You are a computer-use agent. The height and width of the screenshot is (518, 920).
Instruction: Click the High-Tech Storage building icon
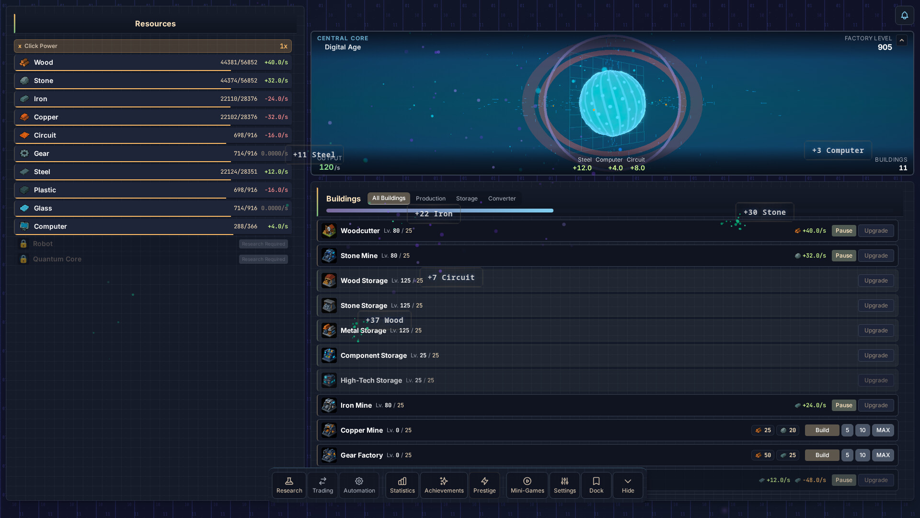pyautogui.click(x=329, y=380)
